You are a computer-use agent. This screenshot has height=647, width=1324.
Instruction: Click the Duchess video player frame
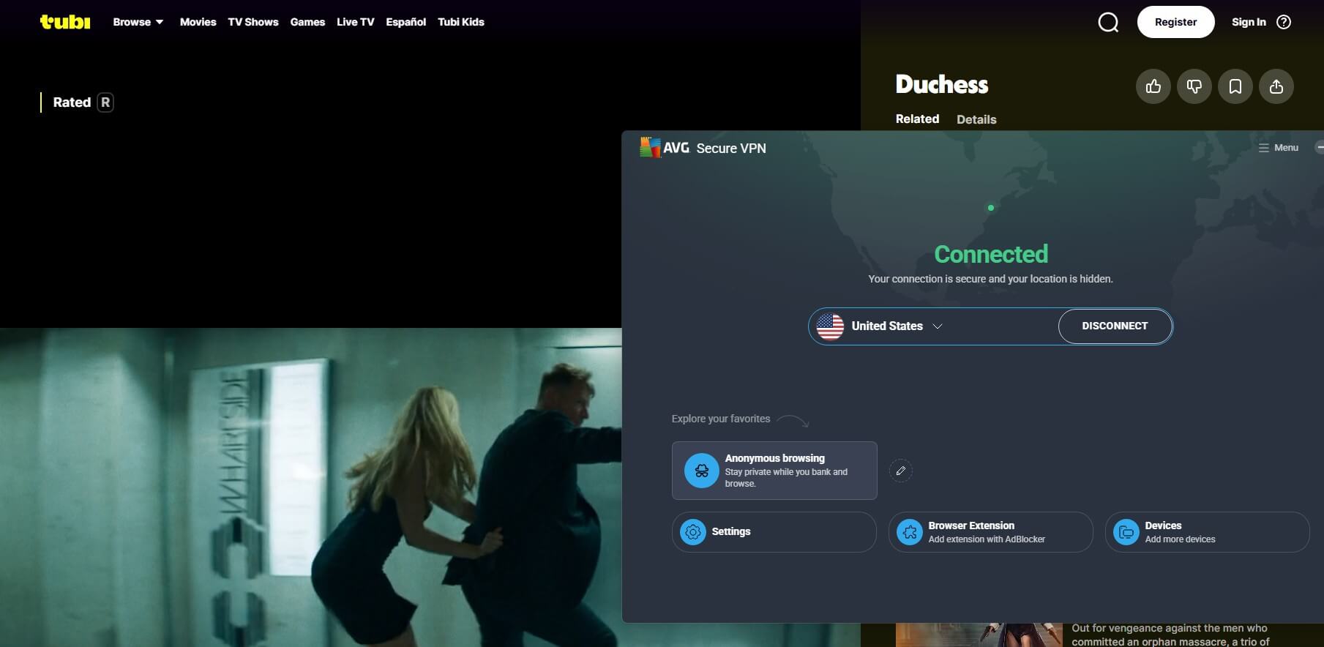pyautogui.click(x=310, y=487)
